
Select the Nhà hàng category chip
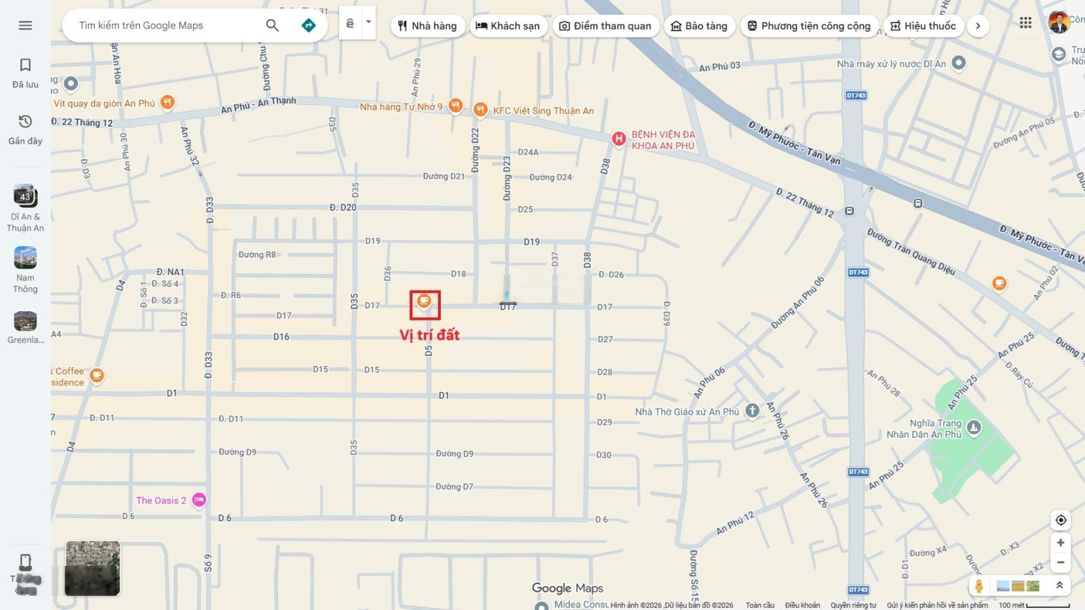click(x=427, y=26)
